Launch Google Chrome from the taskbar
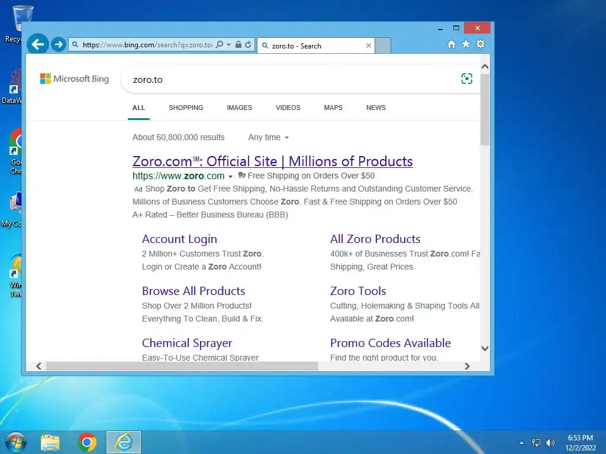This screenshot has height=454, width=606. pos(87,442)
